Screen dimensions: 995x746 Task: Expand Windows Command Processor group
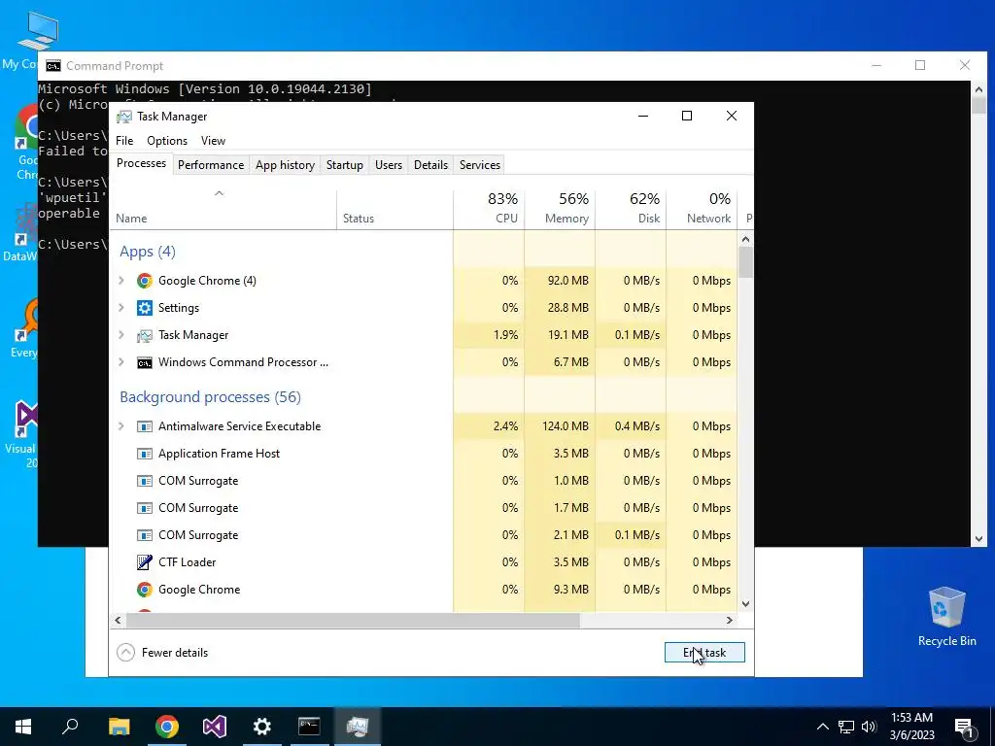pyautogui.click(x=121, y=362)
